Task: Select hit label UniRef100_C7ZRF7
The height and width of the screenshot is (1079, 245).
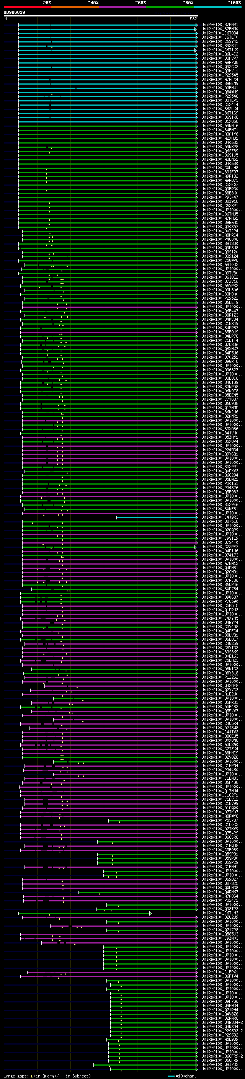Action: click(x=219, y=547)
